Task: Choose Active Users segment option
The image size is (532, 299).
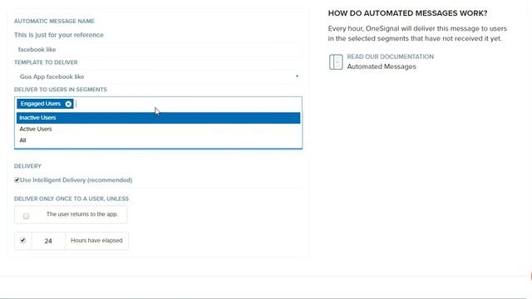Action: (x=159, y=130)
